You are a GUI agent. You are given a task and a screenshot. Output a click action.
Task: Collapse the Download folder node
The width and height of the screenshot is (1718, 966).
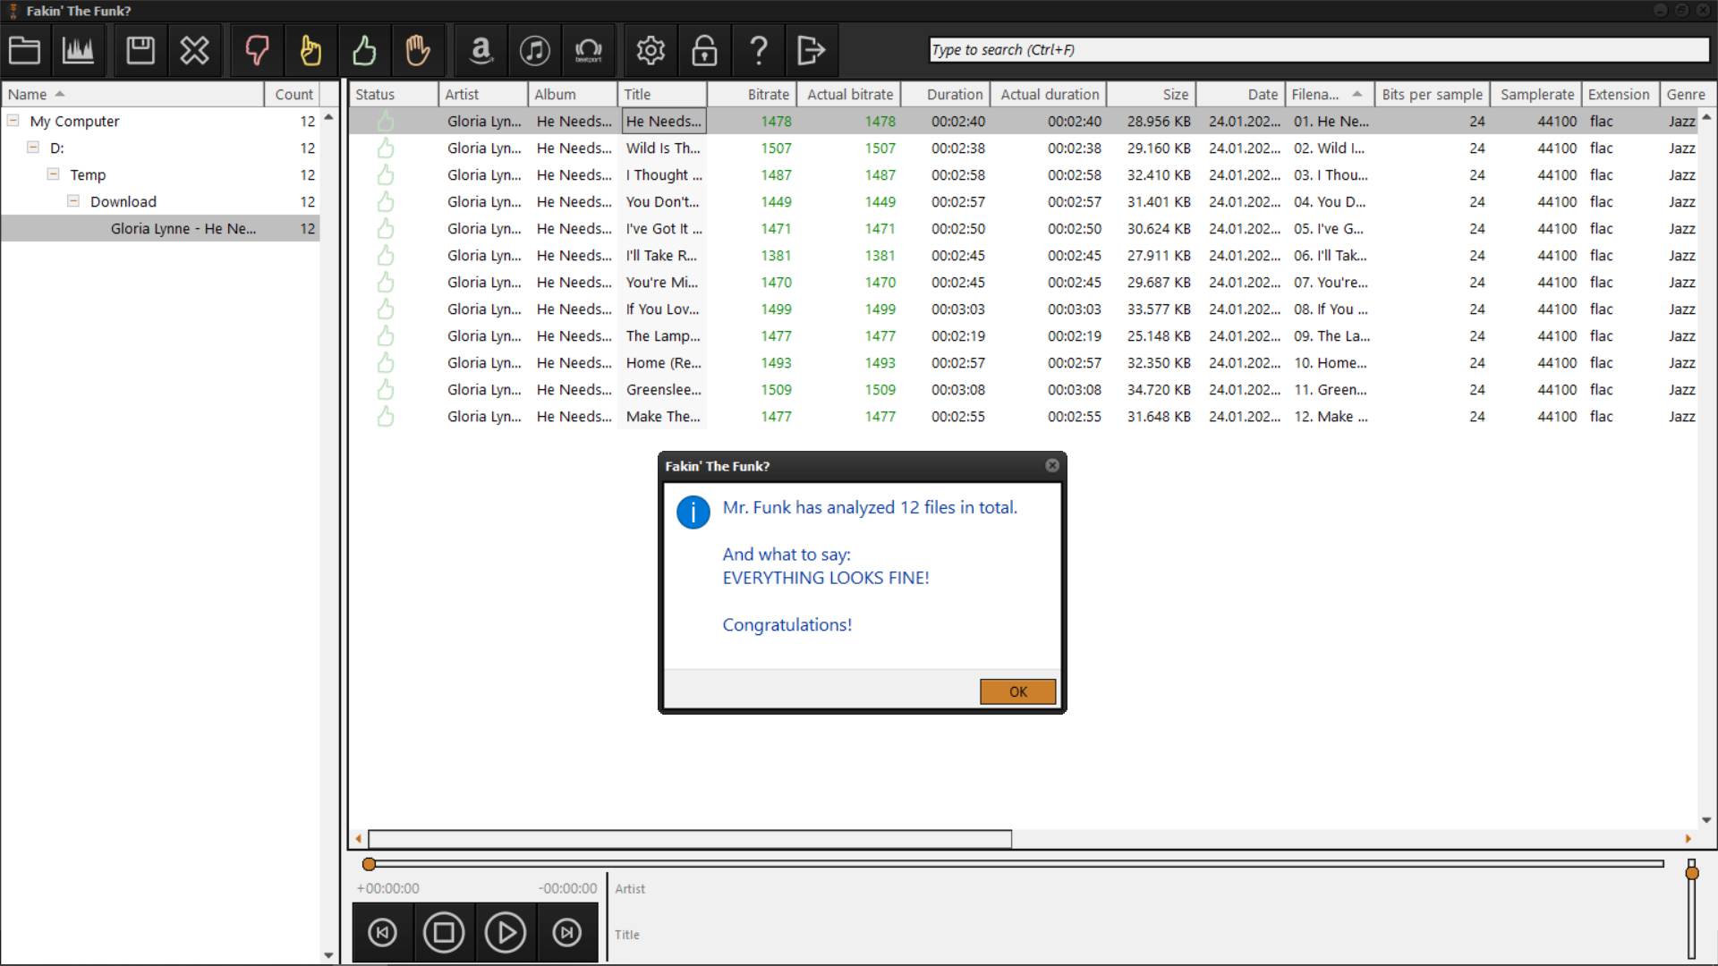pyautogui.click(x=73, y=201)
